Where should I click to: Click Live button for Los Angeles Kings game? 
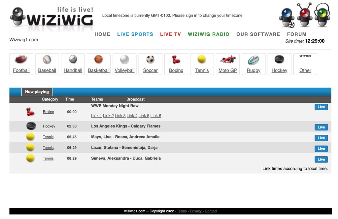[x=321, y=127]
